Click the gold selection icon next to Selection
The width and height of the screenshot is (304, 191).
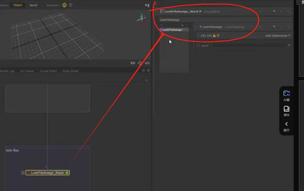click(x=64, y=5)
